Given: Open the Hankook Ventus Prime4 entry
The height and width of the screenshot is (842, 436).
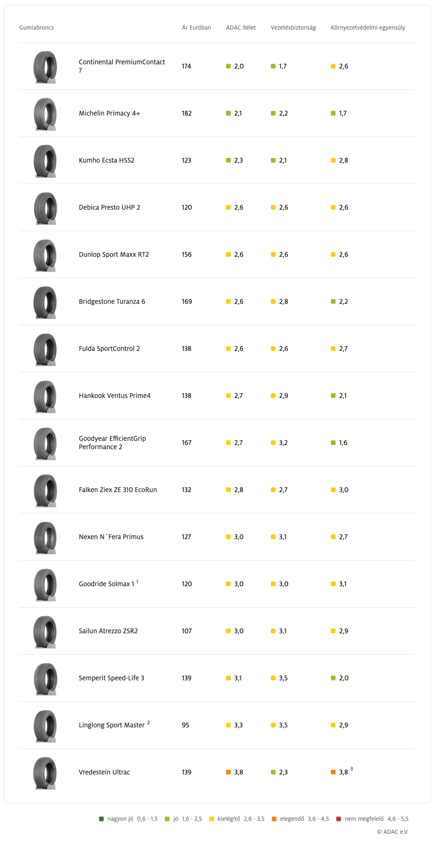Looking at the screenshot, I should (x=115, y=396).
